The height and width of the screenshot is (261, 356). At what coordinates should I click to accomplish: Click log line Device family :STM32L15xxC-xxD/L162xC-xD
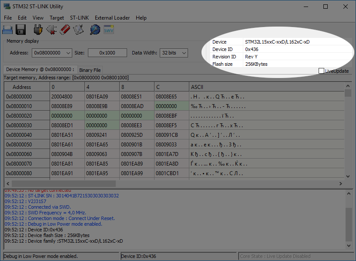[64, 241]
